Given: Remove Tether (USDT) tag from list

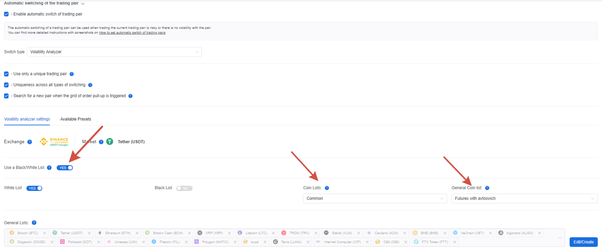Looking at the screenshot, I should pos(89,233).
